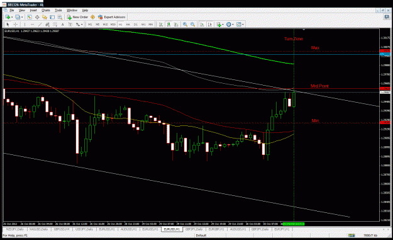Zoom in on the chart
Image resolution: width=393 pixels, height=240 pixels.
(x=185, y=25)
